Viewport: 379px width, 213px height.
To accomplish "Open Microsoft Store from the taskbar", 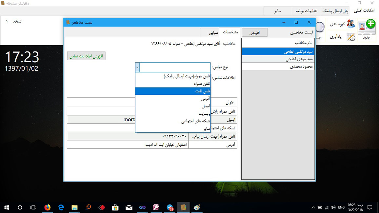I will pyautogui.click(x=115, y=207).
